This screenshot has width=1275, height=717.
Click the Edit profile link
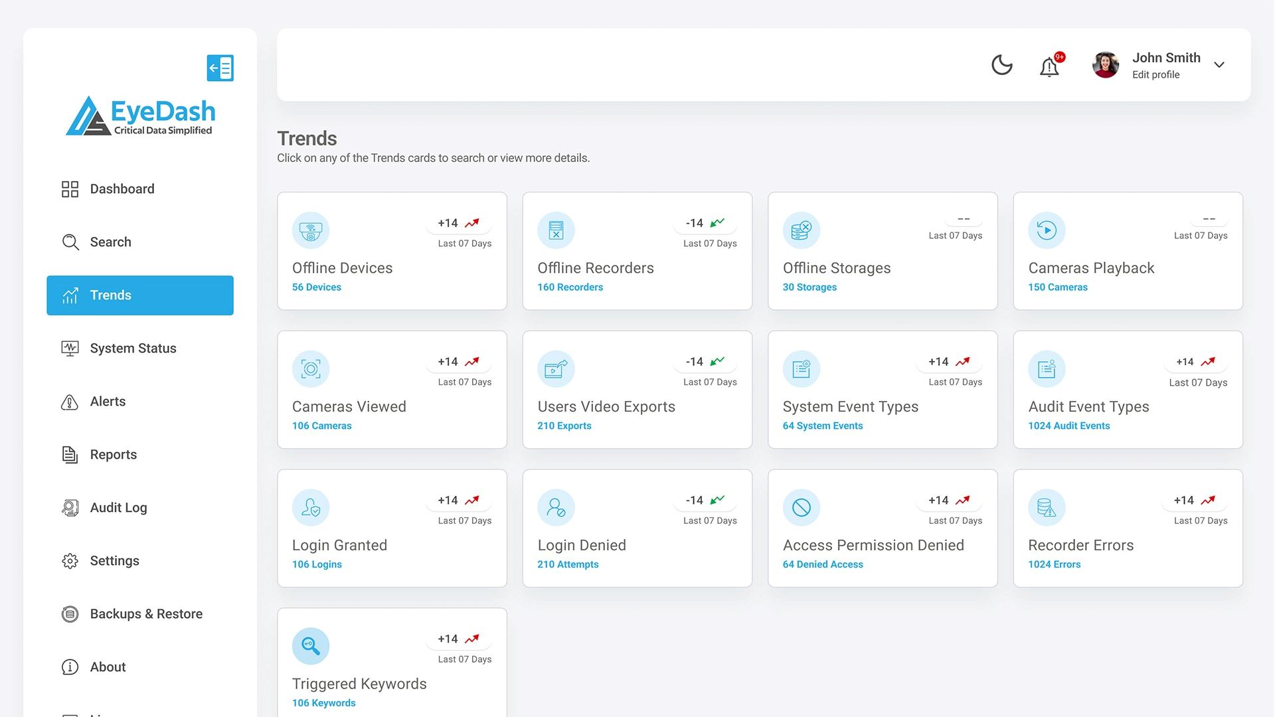point(1155,75)
